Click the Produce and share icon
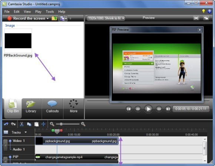Image resolution: width=215 pixels, height=166 pixels. point(62,19)
